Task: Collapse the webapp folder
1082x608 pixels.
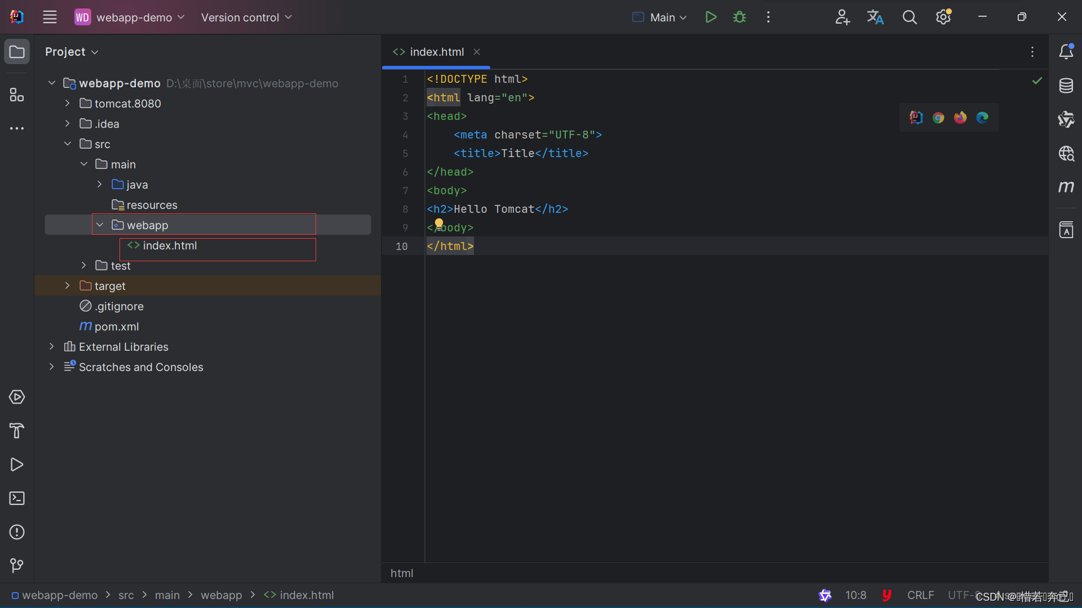Action: coord(100,225)
